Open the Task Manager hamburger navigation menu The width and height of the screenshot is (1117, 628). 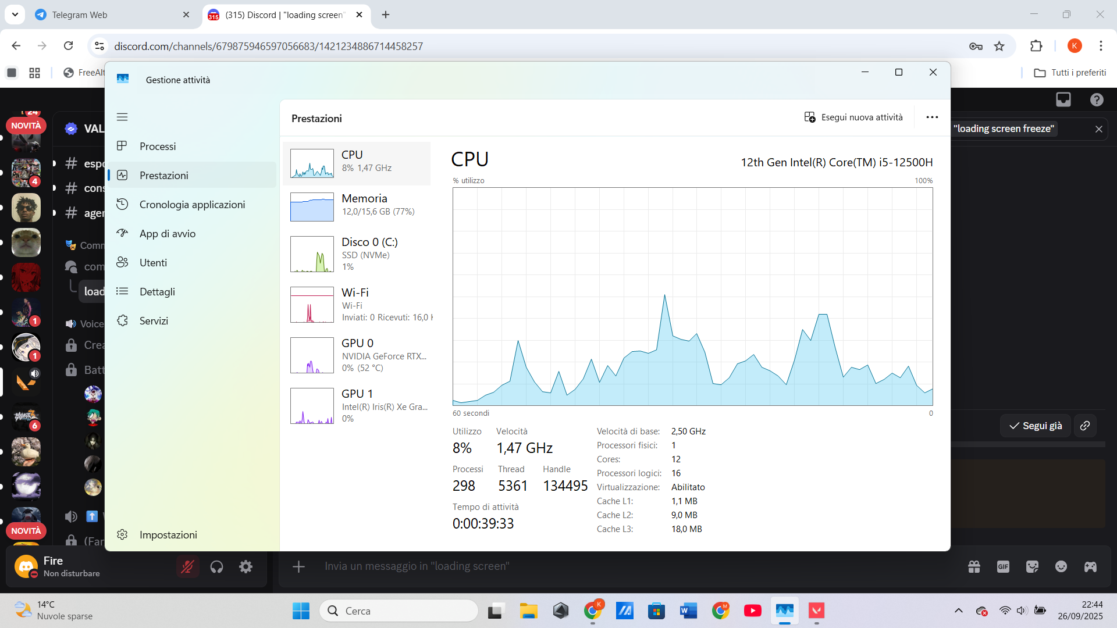(x=122, y=117)
